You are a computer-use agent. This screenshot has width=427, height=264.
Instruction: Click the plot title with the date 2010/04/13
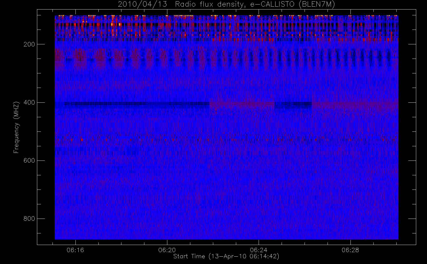[x=226, y=4]
